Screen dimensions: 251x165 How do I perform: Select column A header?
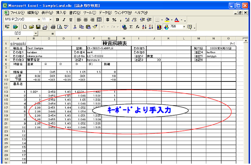tap(18, 38)
